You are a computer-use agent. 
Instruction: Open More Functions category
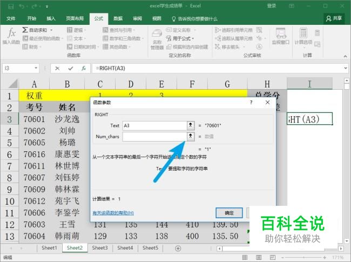[117, 47]
